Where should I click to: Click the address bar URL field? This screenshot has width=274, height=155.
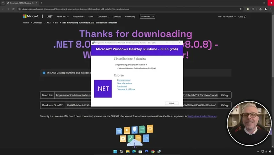pos(129,9)
